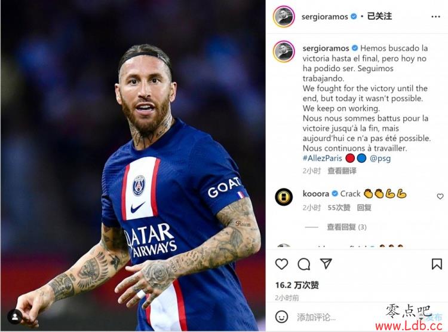Viewport: 448px width, 332px height.
Task: Expand 查看回复 (3) replies
Action: point(346,227)
